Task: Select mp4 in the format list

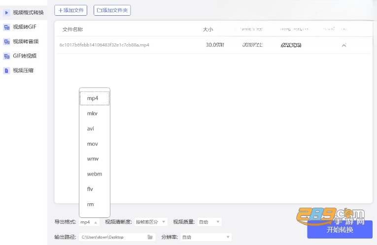Action: tap(95, 98)
